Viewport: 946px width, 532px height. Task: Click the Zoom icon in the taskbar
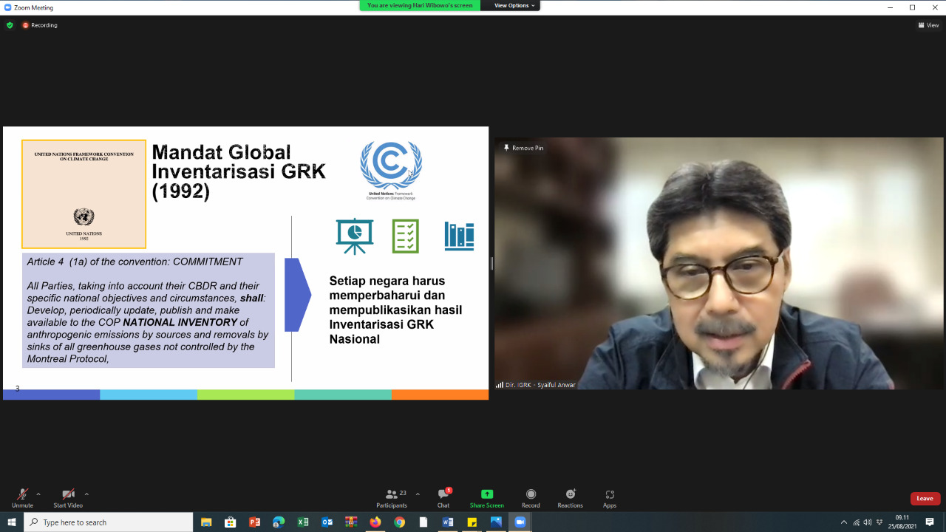coord(520,522)
